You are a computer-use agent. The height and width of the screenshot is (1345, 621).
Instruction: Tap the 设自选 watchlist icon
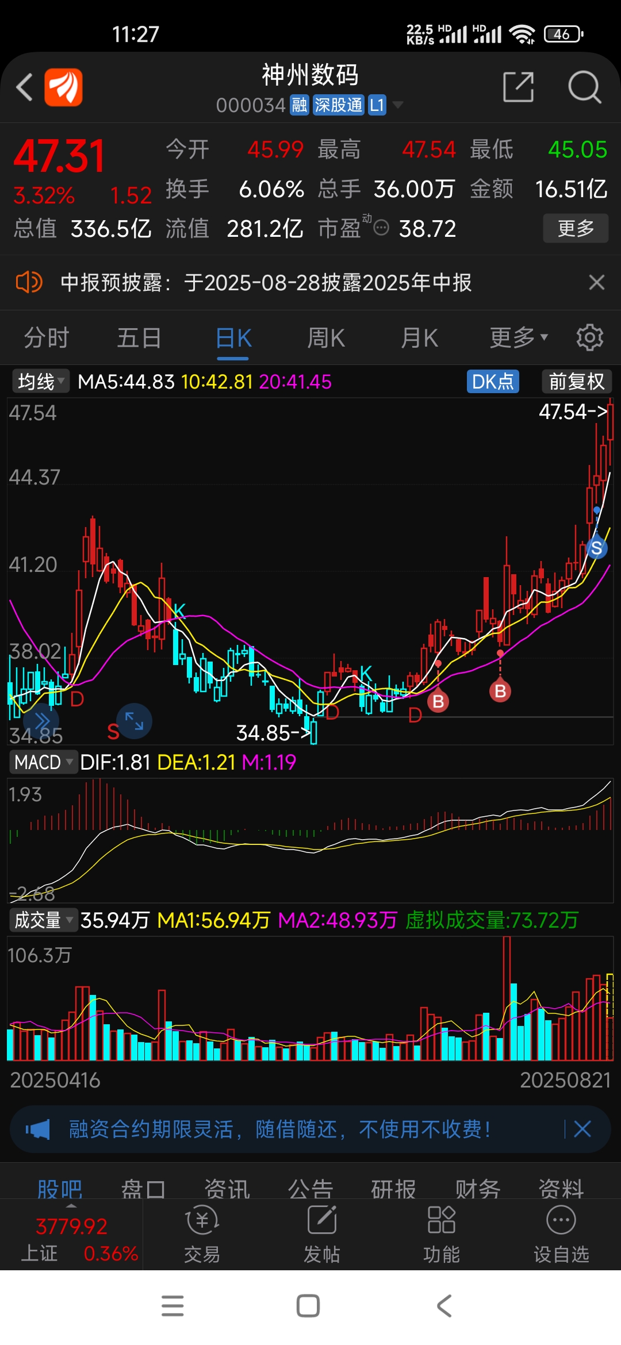pos(561,1235)
